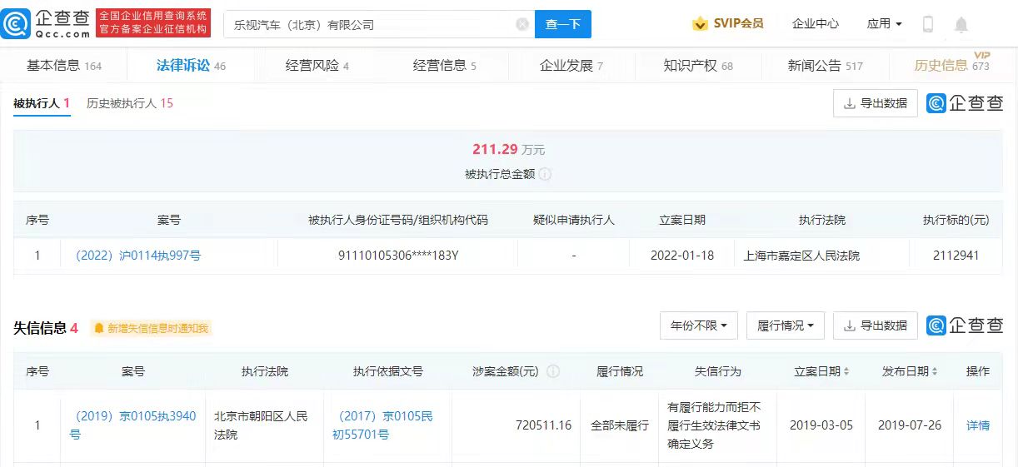Click the 疑似申请执行人 column header
The height and width of the screenshot is (467, 1018).
click(x=574, y=220)
